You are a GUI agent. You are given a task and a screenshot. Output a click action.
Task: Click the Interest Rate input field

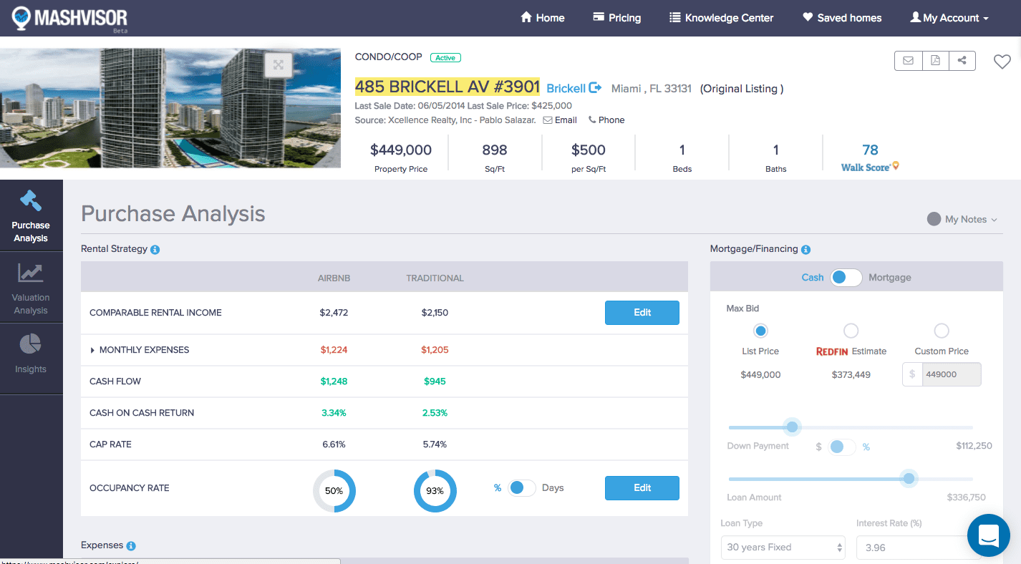909,548
